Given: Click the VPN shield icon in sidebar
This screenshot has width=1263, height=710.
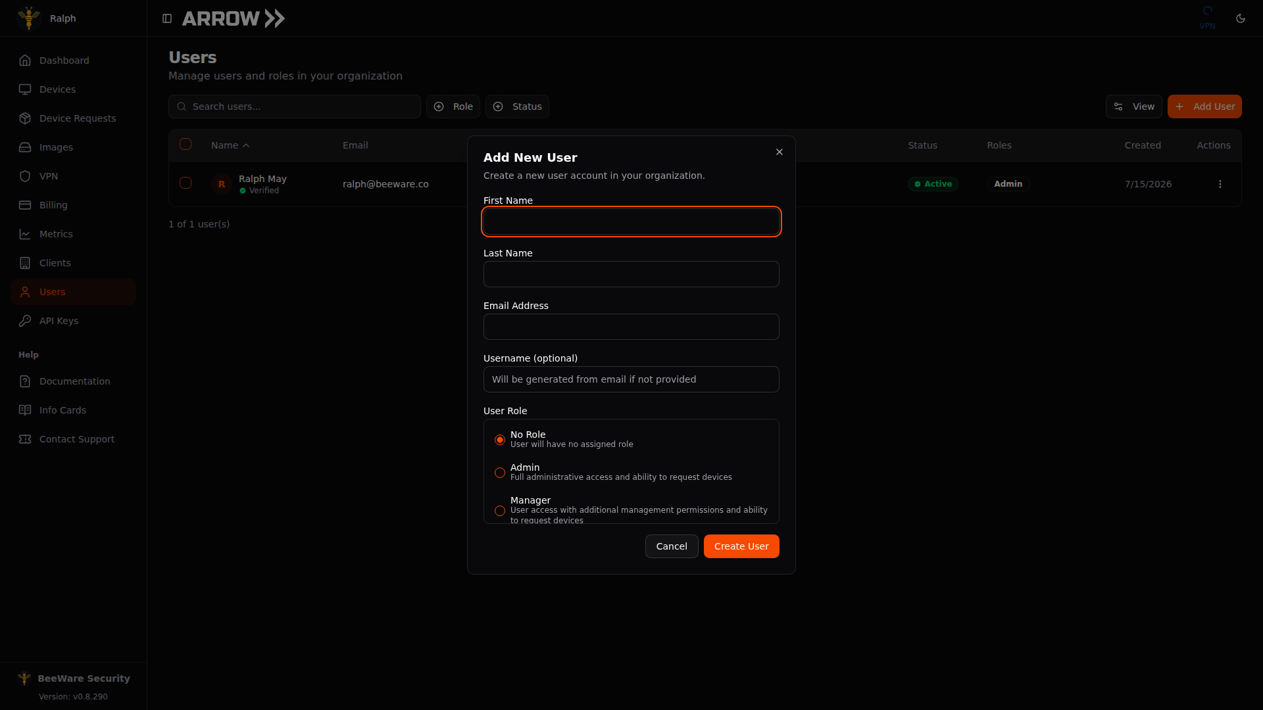Looking at the screenshot, I should (x=25, y=176).
